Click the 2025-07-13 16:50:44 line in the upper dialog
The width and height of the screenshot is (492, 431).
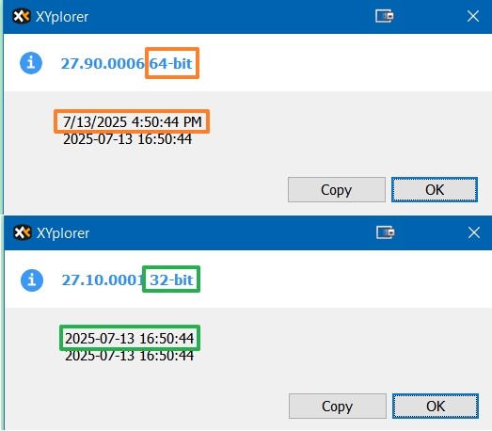[127, 139]
